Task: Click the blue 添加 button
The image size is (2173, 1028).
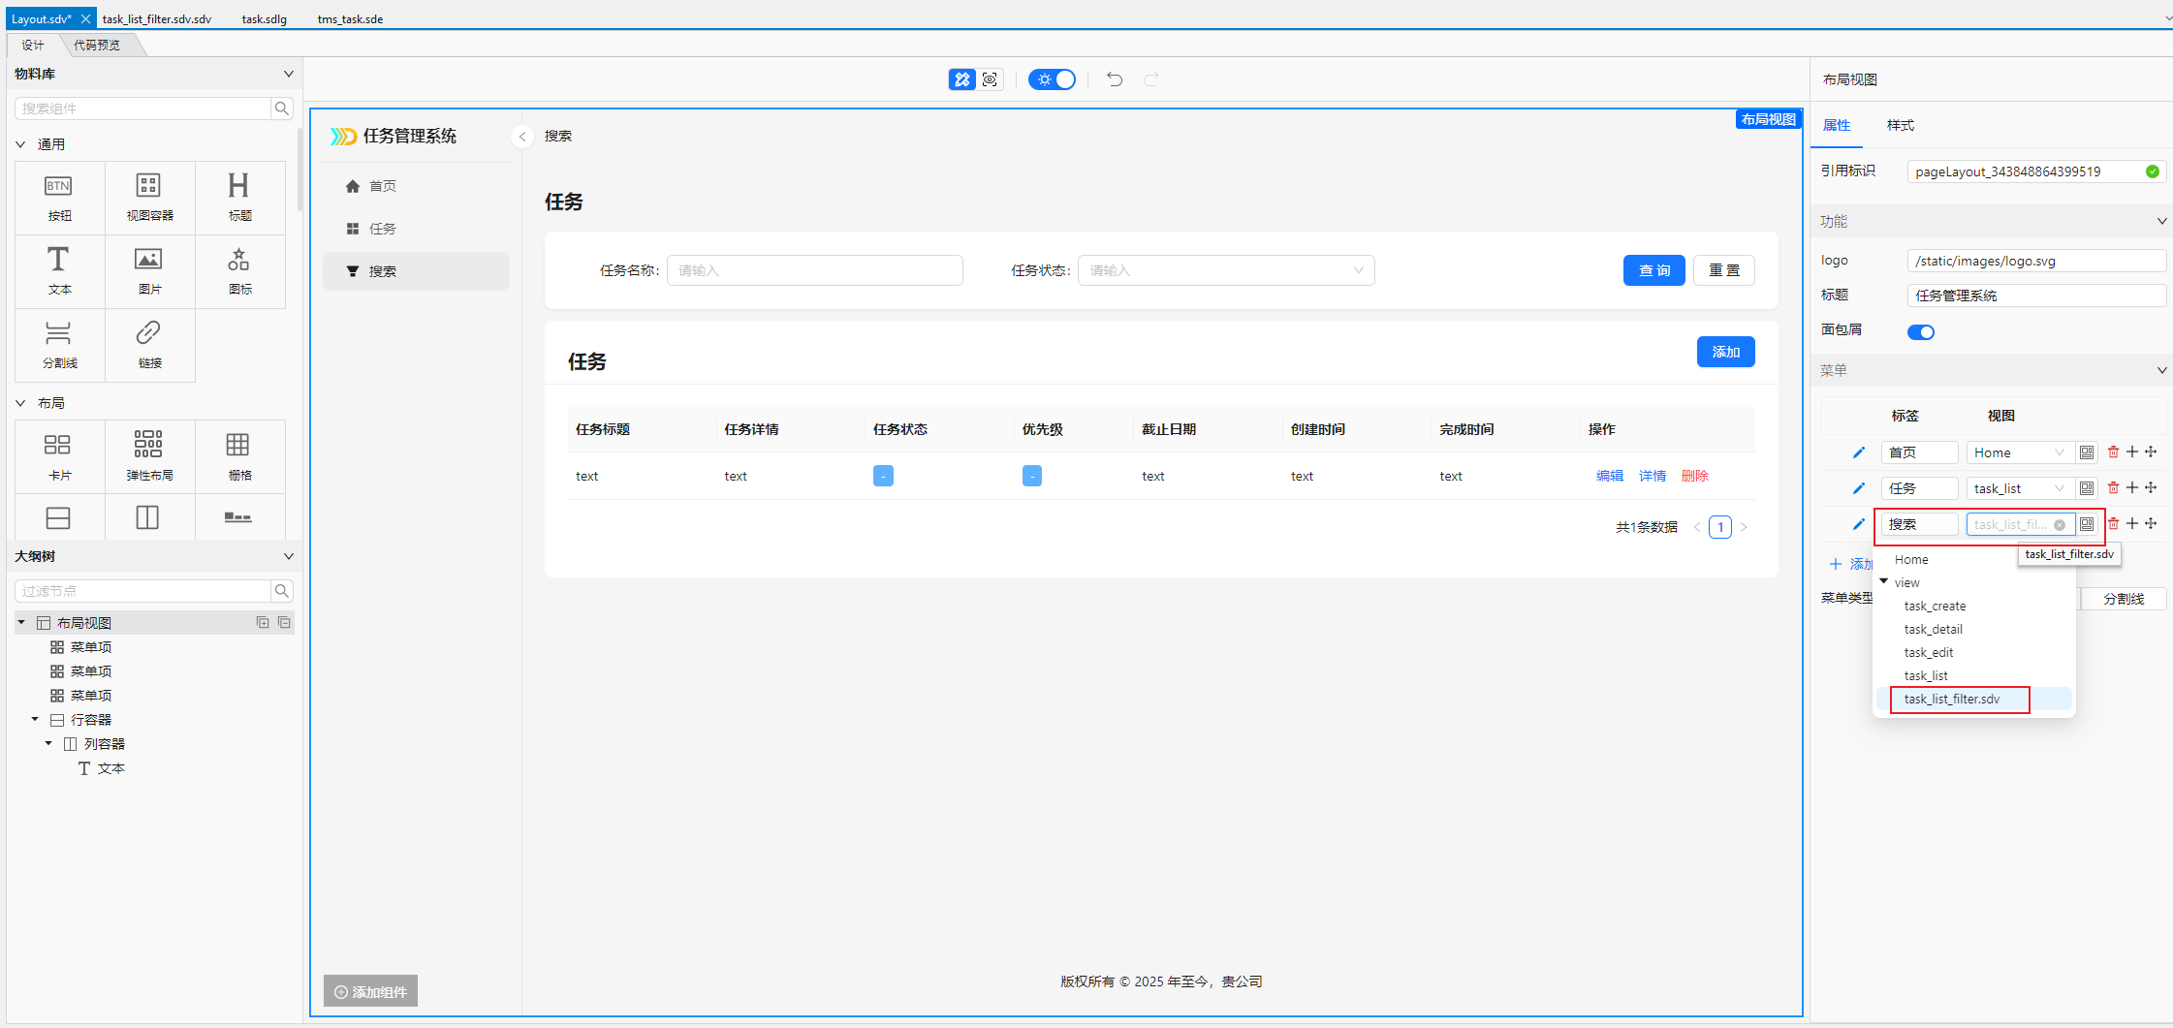Action: (1725, 352)
